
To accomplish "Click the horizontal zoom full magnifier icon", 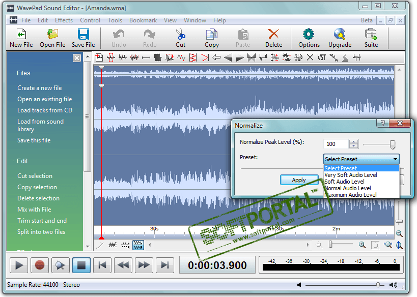I will click(x=388, y=245).
